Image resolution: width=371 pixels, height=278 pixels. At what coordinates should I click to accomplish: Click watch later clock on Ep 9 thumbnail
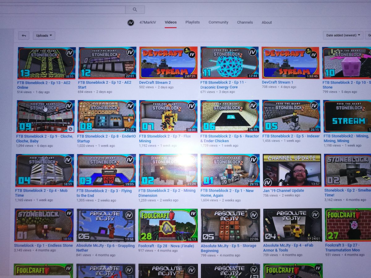click(70, 128)
